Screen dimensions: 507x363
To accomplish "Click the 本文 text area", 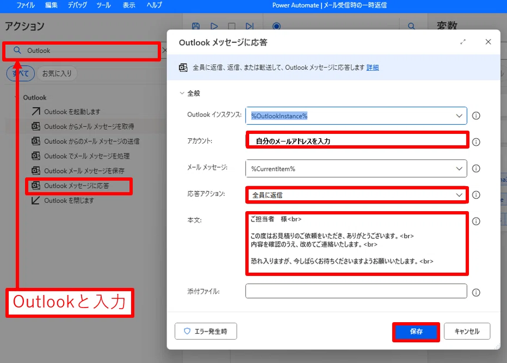I will [357, 243].
